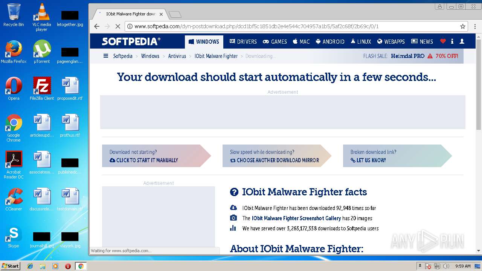Open the WEBAPPS section
This screenshot has width=482, height=271.
[x=391, y=41]
